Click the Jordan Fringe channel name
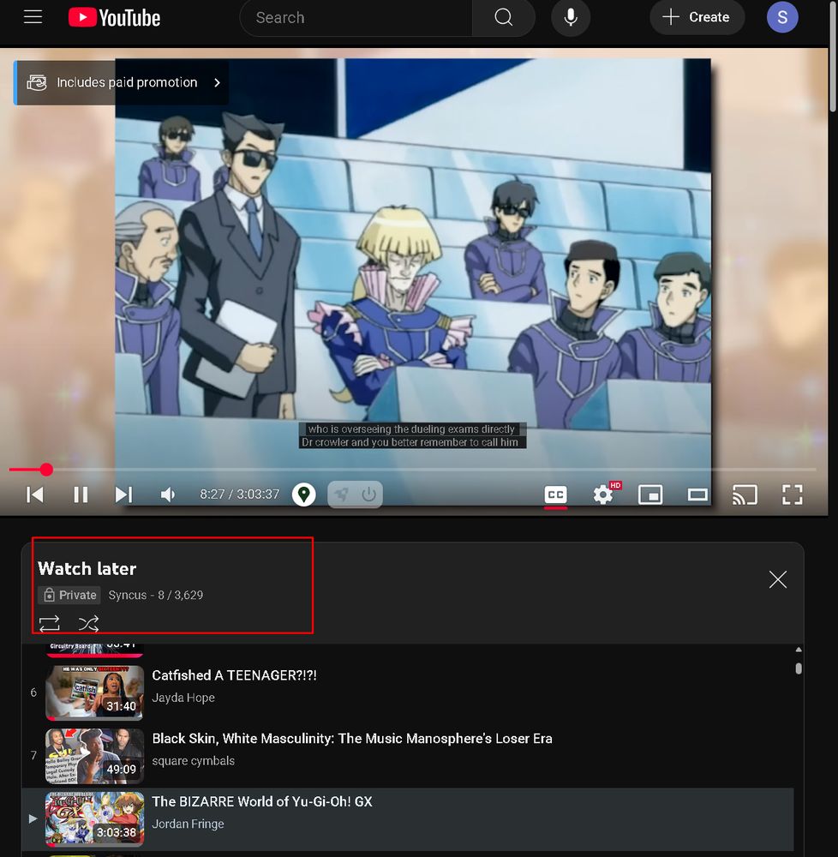Screen dimensions: 838x857 (188, 824)
